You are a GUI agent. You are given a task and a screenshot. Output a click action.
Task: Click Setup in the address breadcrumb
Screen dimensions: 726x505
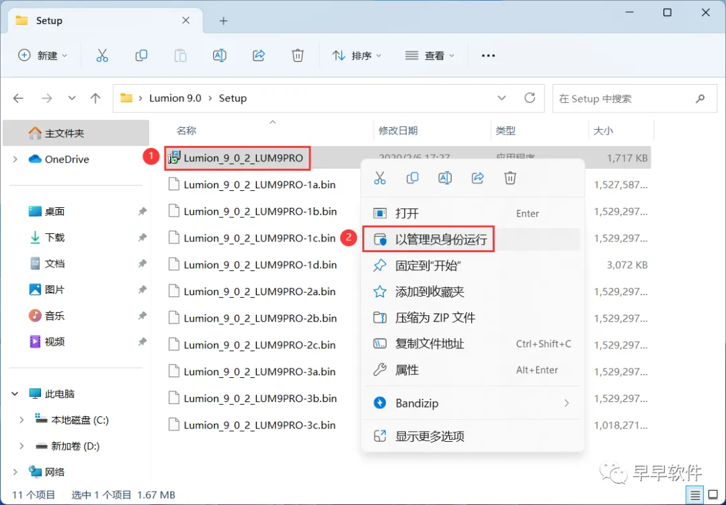pyautogui.click(x=233, y=98)
